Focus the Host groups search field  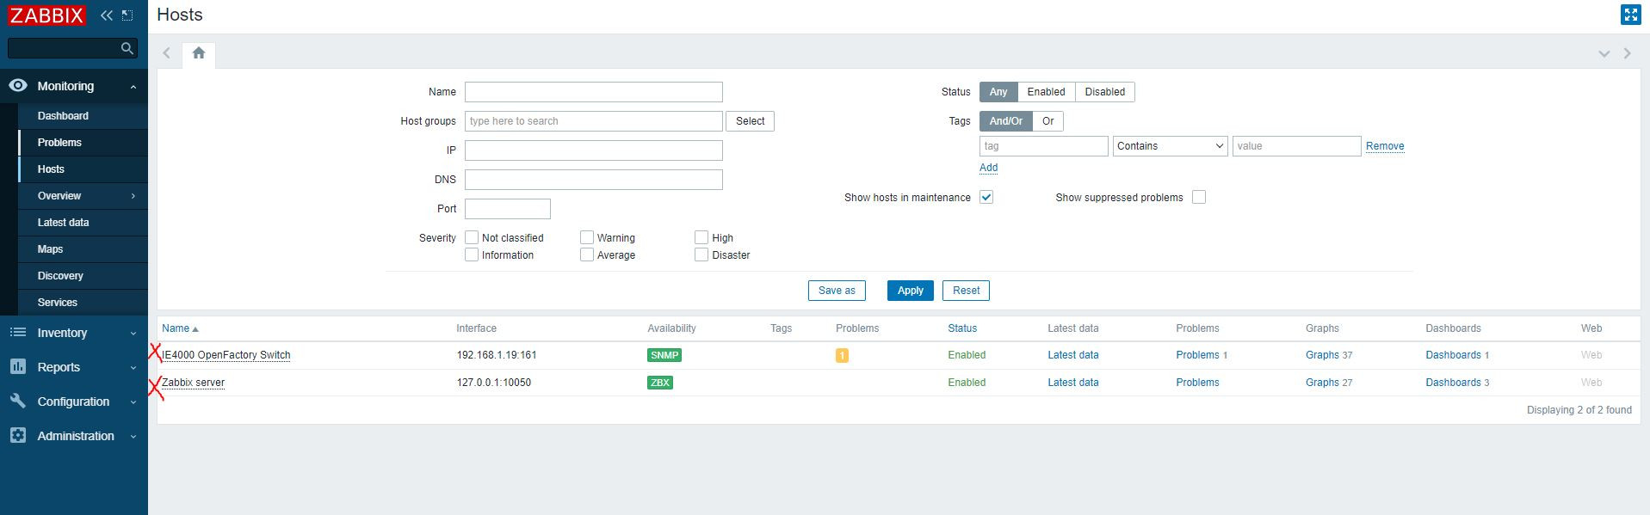pyautogui.click(x=594, y=121)
